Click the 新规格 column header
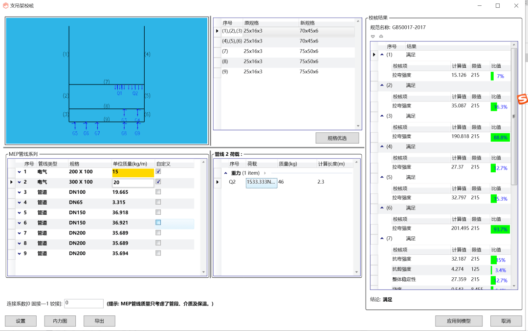The height and width of the screenshot is (331, 528). point(308,23)
